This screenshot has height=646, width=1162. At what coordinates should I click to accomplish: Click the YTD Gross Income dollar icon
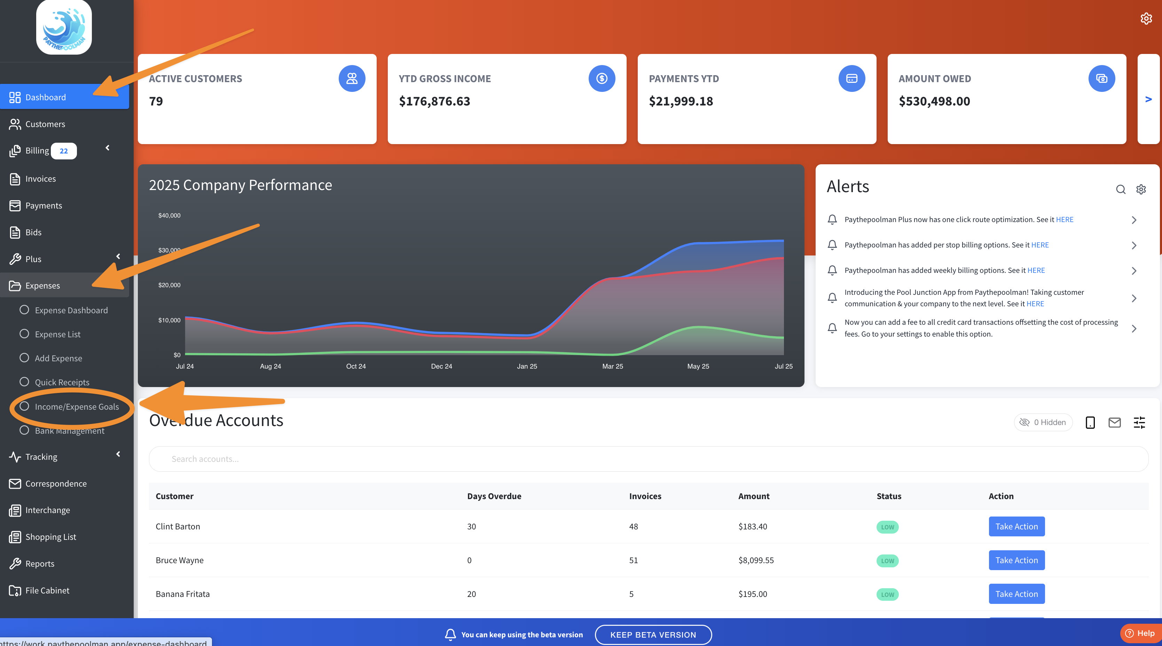602,79
